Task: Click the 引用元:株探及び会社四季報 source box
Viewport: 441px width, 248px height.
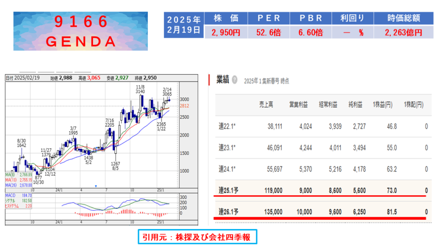Action: tap(198, 237)
